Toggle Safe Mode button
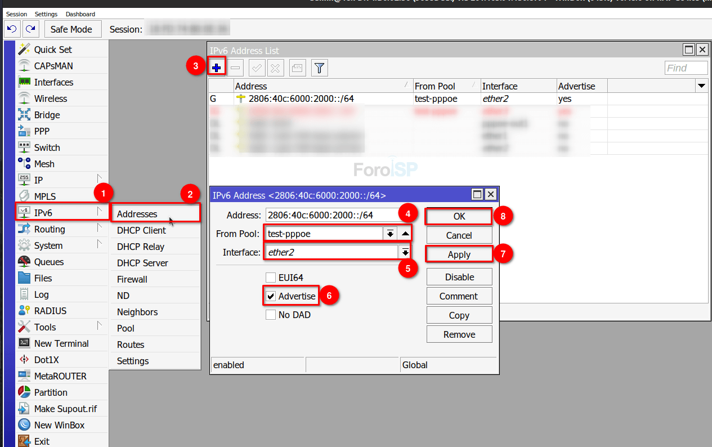 click(71, 29)
